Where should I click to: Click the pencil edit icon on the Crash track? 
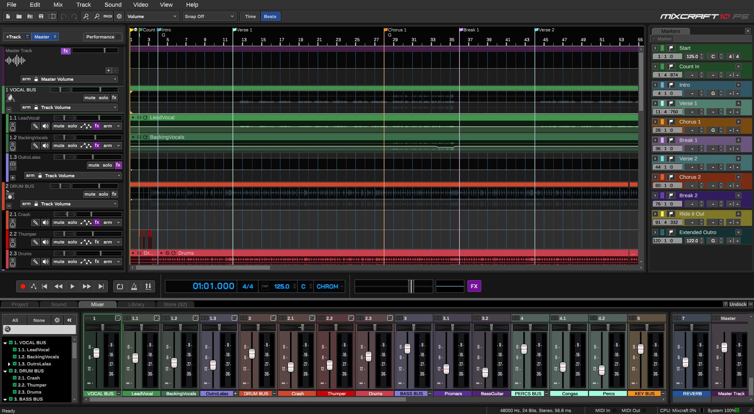35,223
